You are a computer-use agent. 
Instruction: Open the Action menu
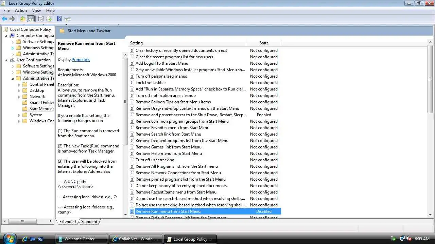click(x=21, y=11)
